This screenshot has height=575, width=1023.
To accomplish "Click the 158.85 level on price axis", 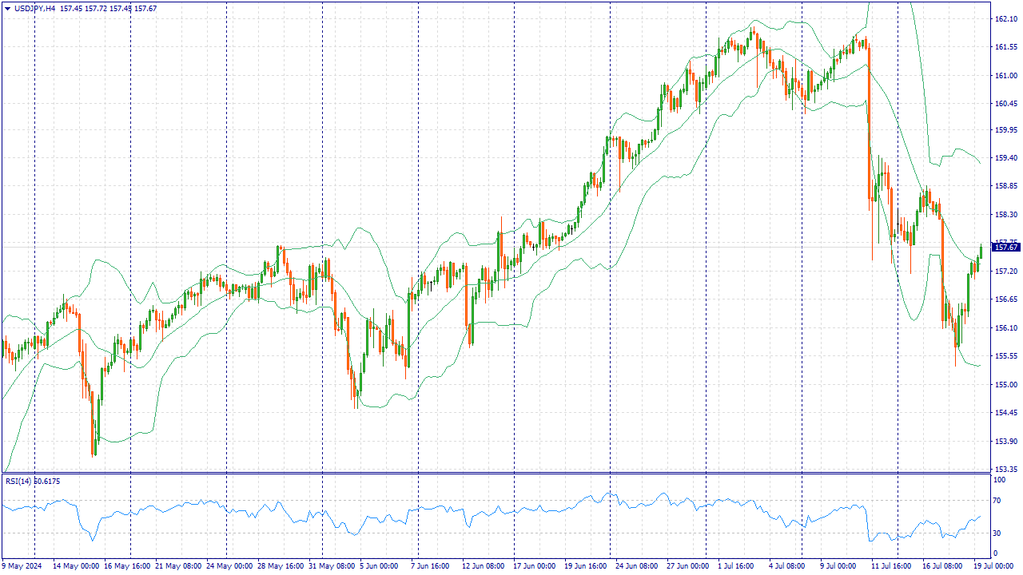I will pyautogui.click(x=1005, y=186).
